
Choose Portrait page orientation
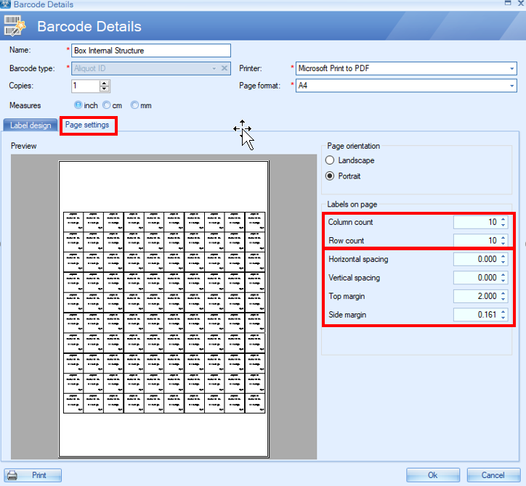click(x=330, y=176)
